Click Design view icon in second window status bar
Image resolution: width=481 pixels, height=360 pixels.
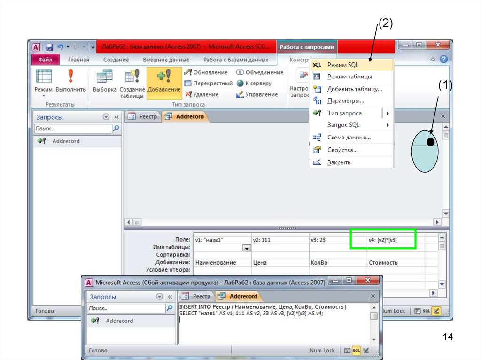366,351
